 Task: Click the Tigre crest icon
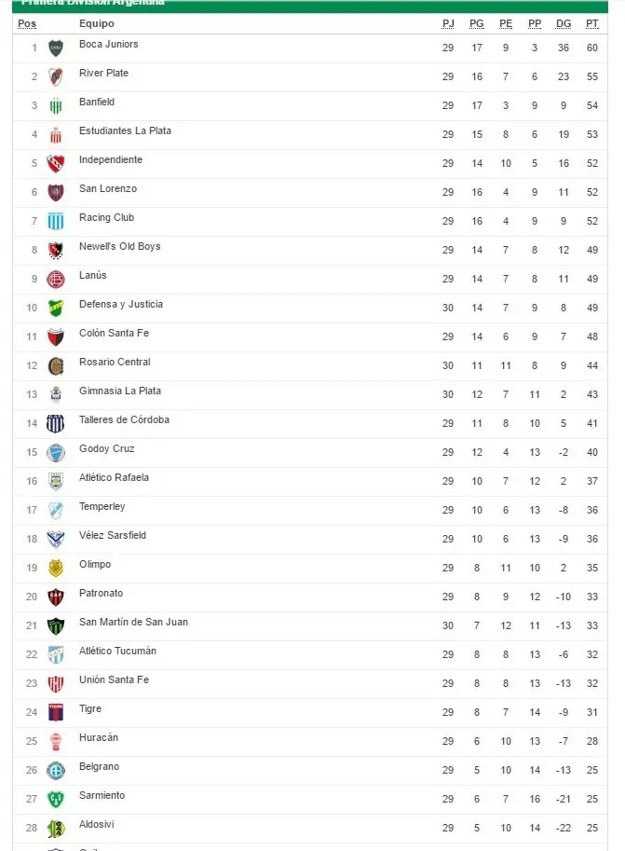coord(56,713)
